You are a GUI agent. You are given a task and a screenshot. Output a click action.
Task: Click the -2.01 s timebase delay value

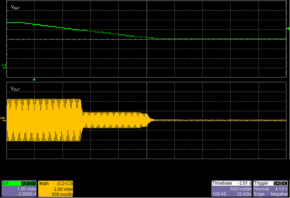point(244,183)
